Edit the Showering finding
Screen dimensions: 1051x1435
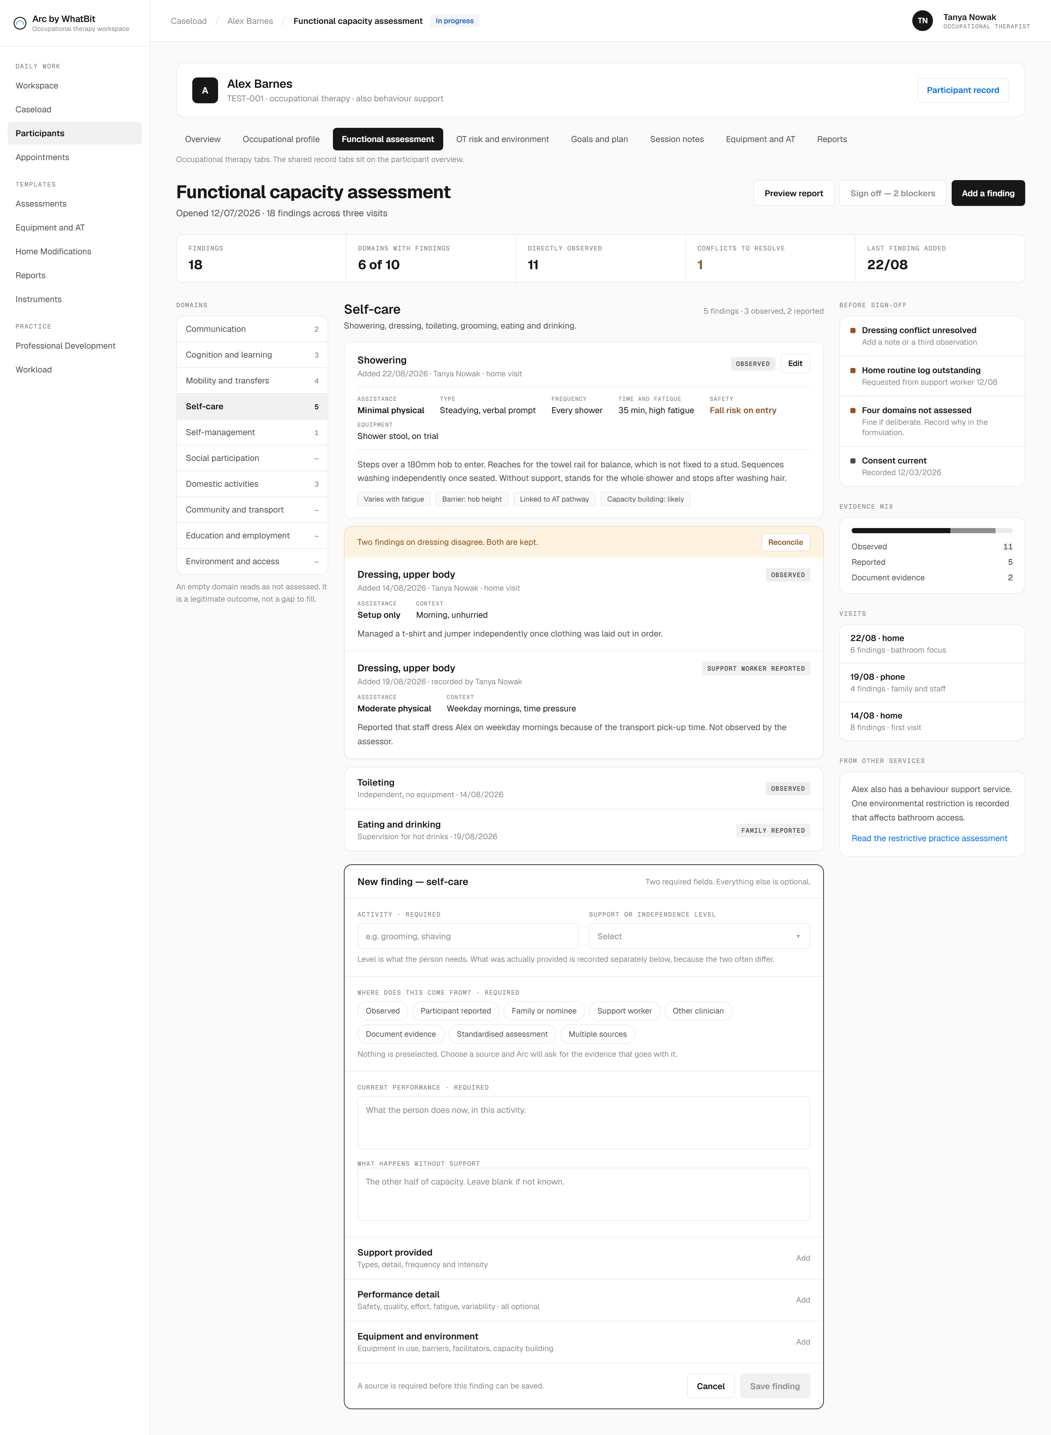tap(795, 363)
